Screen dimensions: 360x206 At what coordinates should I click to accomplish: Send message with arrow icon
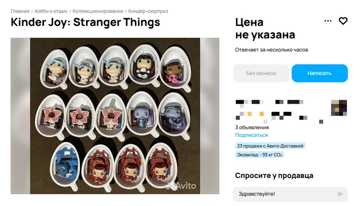[340, 194]
